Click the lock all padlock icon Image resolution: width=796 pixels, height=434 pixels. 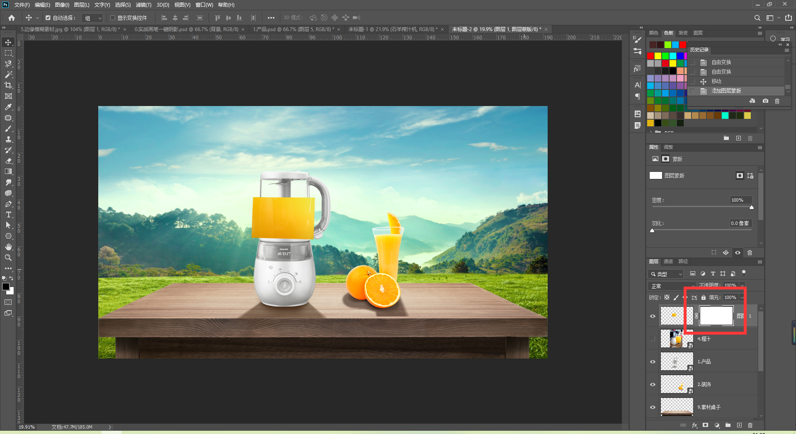tap(704, 297)
